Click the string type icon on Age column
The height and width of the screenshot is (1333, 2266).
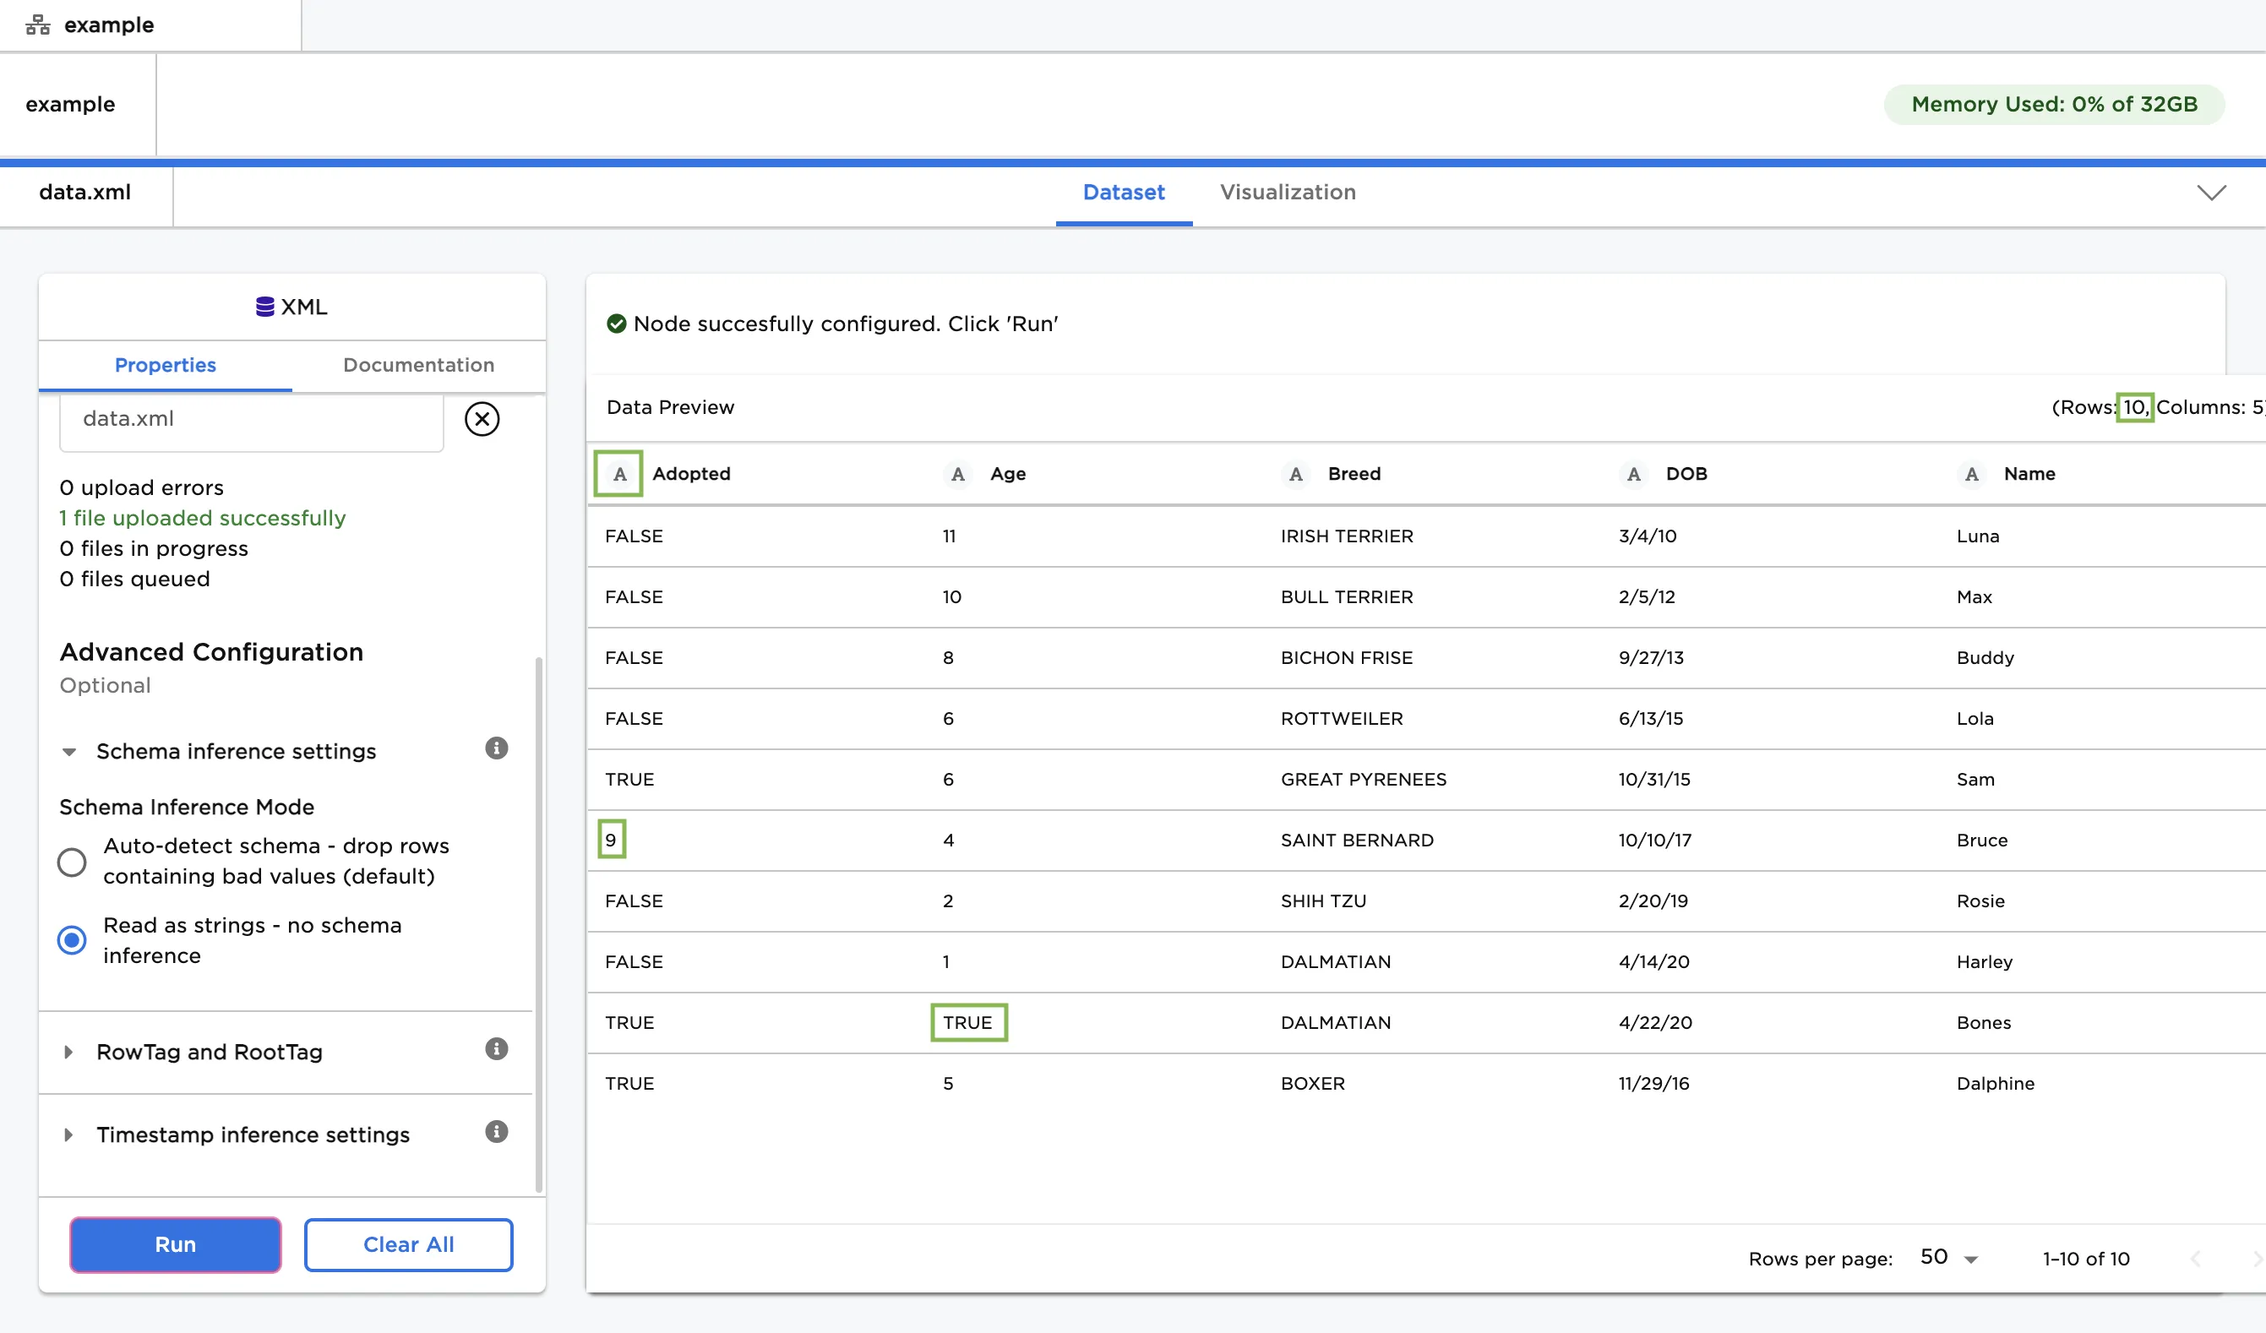tap(957, 474)
